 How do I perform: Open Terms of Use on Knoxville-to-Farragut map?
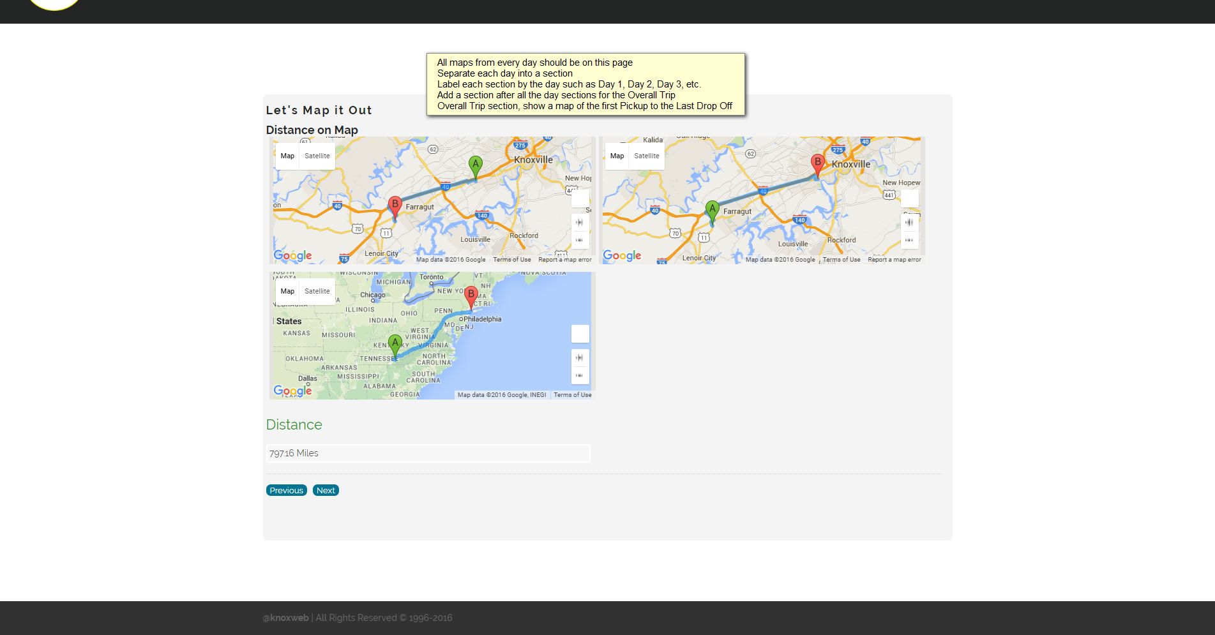tap(512, 260)
